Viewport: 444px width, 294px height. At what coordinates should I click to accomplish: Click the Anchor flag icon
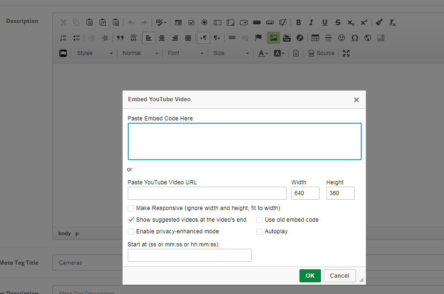[258, 38]
